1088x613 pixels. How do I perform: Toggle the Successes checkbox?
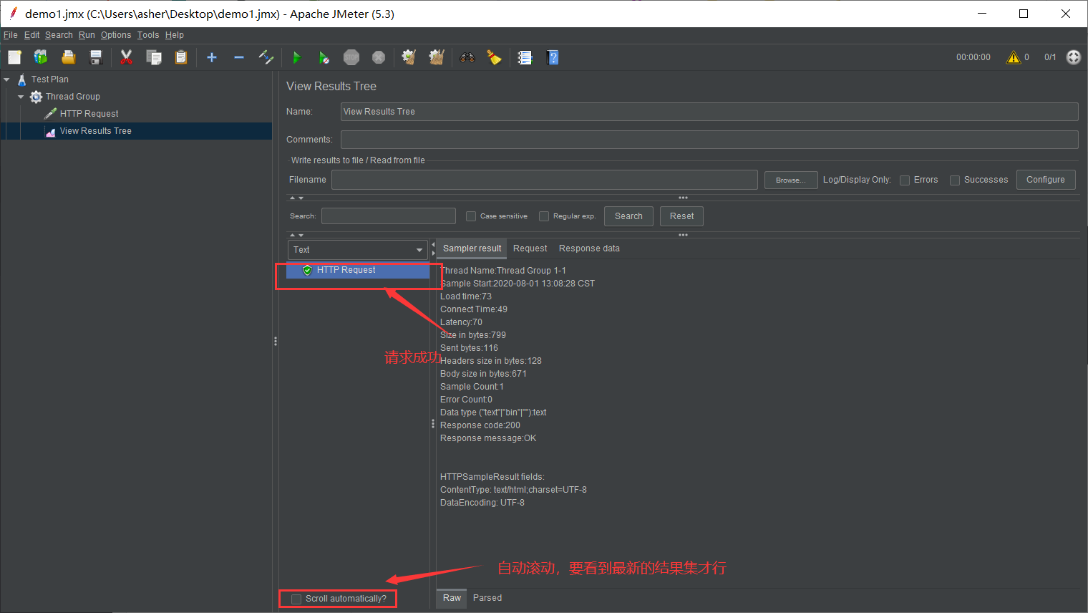coord(955,180)
